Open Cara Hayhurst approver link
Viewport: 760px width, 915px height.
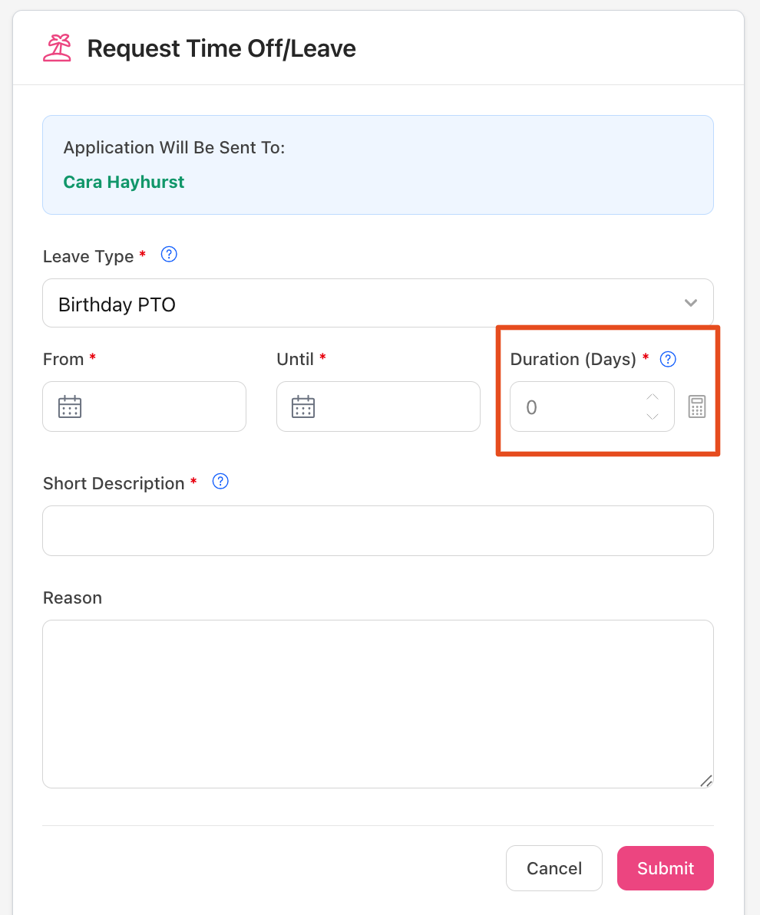(124, 182)
